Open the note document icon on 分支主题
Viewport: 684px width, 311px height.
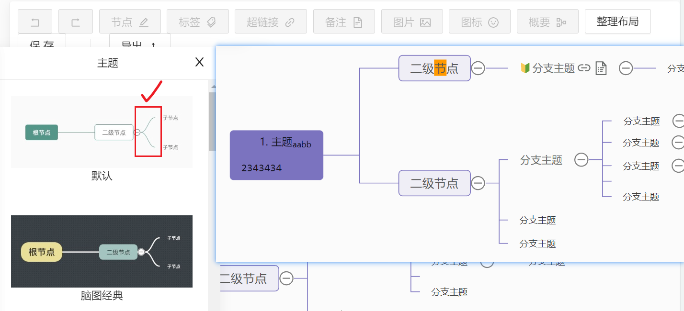coord(601,68)
